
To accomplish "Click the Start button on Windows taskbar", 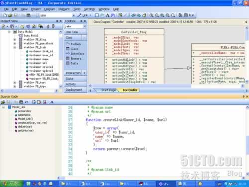I will point(11,184).
